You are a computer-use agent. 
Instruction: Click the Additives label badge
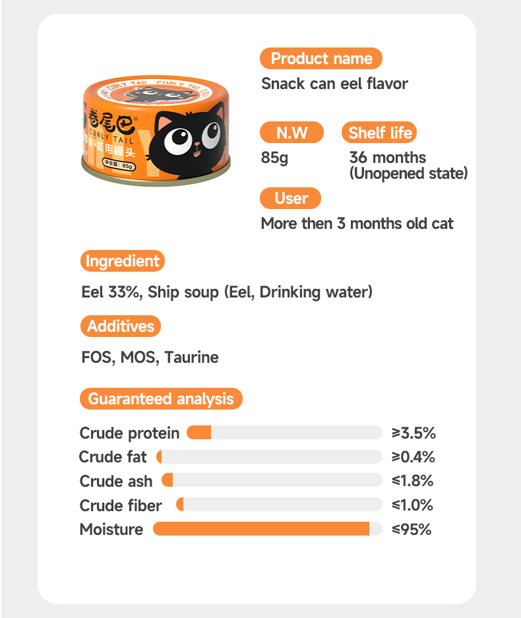tap(121, 326)
